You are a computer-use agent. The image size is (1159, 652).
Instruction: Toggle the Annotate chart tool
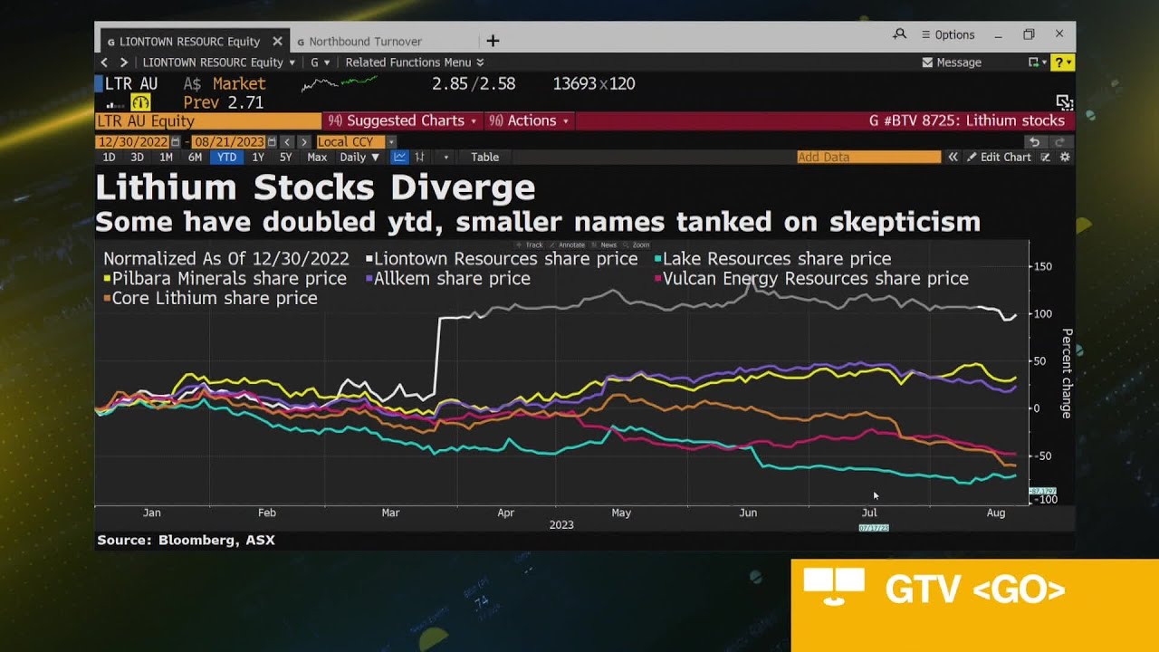569,244
